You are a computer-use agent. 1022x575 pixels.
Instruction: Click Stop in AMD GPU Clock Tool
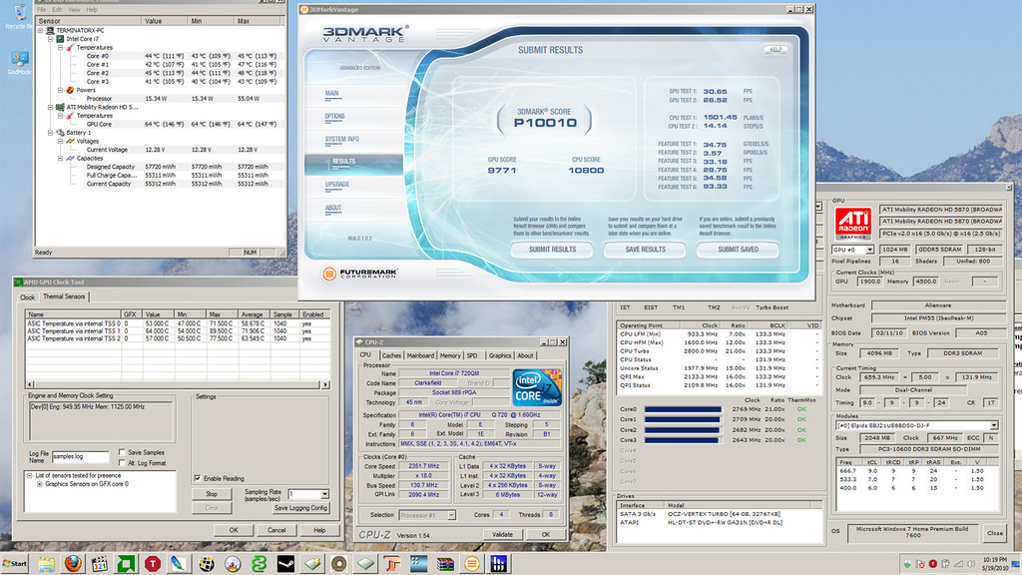coord(212,493)
